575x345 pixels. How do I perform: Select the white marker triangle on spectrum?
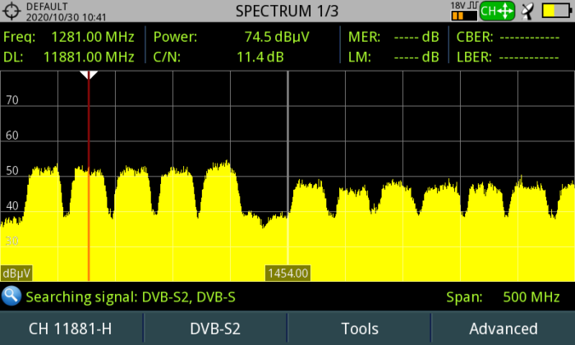[89, 75]
